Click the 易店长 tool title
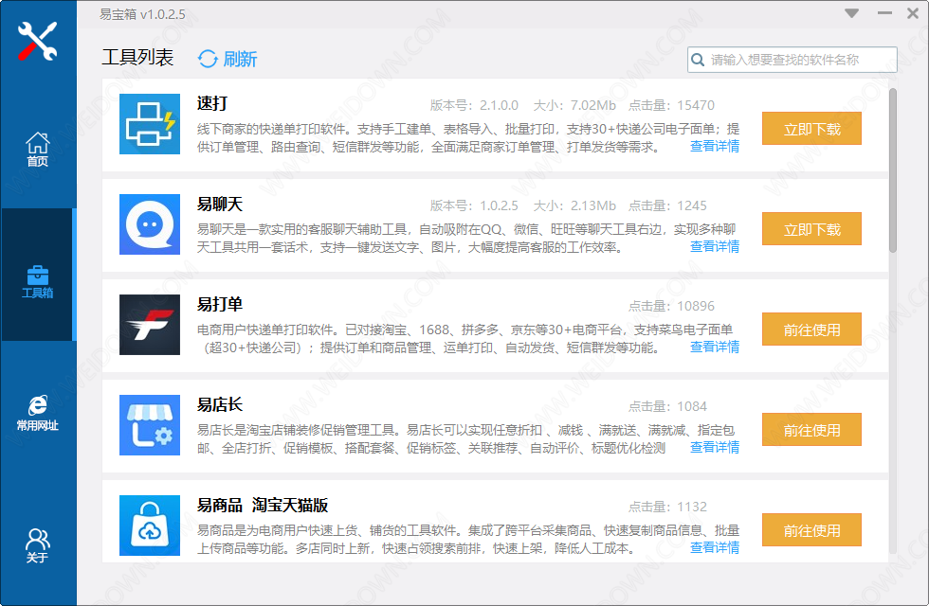 click(x=220, y=405)
